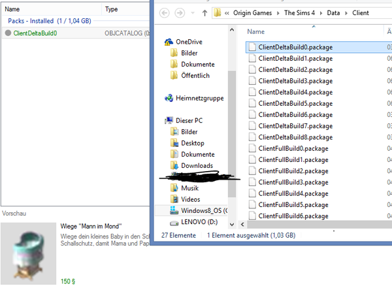Select ClientFullBuild0.package file

tap(293, 148)
